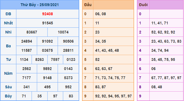Image resolution: width=184 pixels, height=101 pixels.
Task: Click number 71 in the Bảy prize row
Action: 24,96
